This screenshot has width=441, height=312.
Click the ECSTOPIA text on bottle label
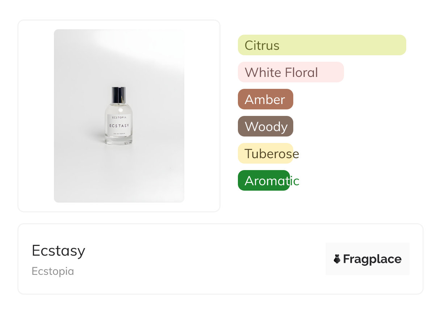119,117
